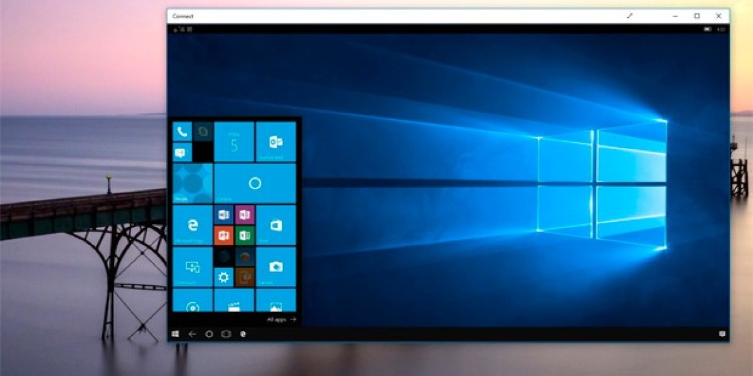Launch the Word tile
Screen dimensions: 753x376
click(x=223, y=214)
